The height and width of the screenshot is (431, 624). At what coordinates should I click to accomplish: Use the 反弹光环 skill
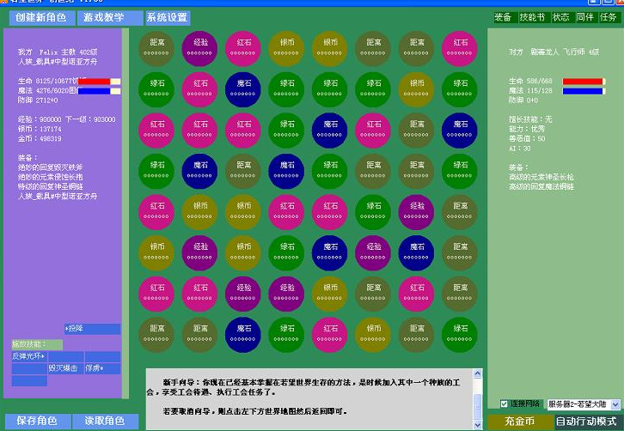point(29,356)
